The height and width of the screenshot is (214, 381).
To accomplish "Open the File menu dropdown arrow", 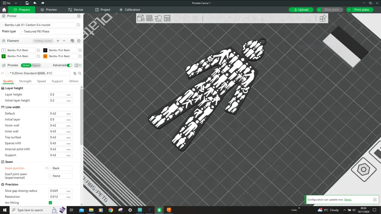I will [x=16, y=3].
